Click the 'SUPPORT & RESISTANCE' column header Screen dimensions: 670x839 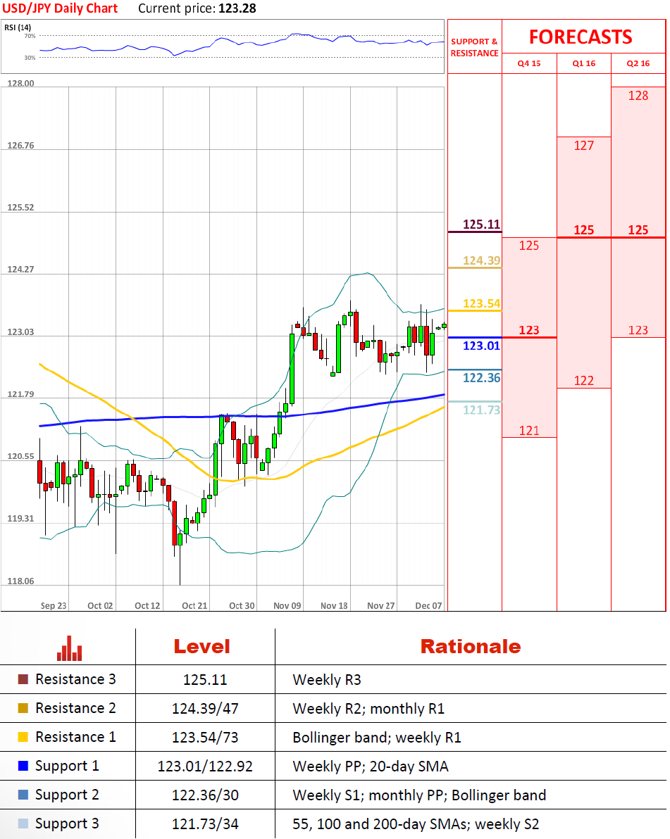[x=475, y=47]
